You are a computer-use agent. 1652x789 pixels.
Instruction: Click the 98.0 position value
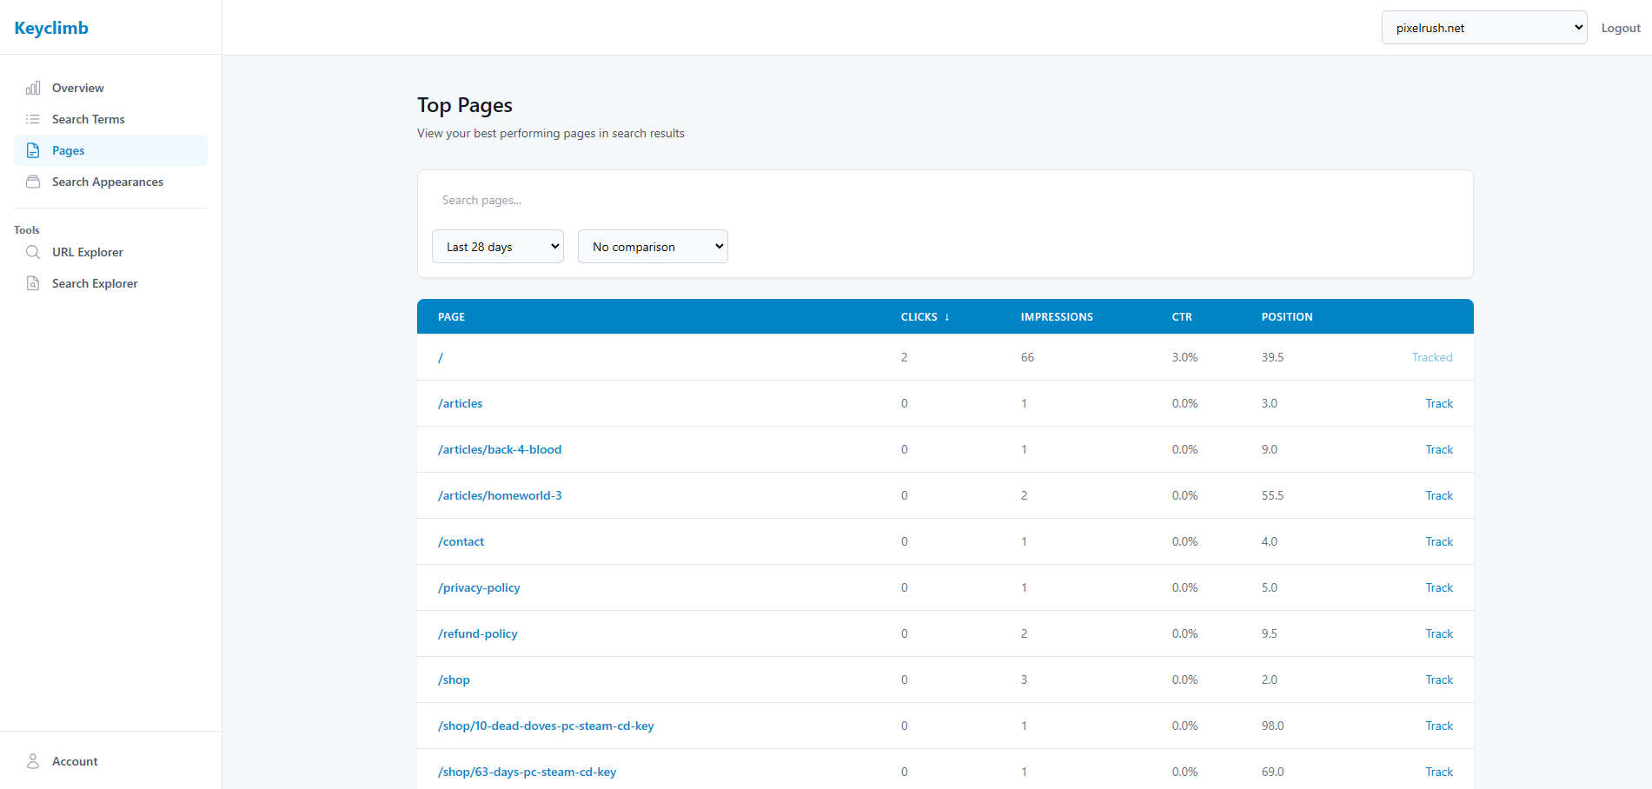(x=1272, y=726)
